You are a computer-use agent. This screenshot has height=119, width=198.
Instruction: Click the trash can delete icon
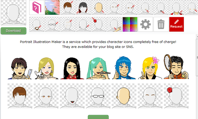[x=161, y=24]
